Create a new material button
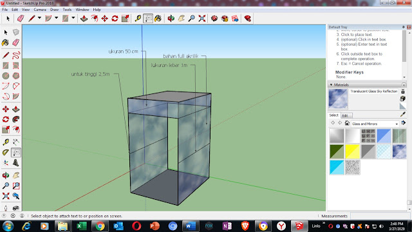Screen dimensions: 412x232 (x=402, y=99)
